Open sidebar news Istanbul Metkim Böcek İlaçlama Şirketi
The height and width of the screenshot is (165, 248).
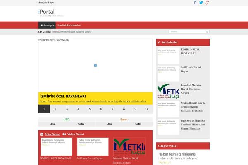(x=191, y=89)
